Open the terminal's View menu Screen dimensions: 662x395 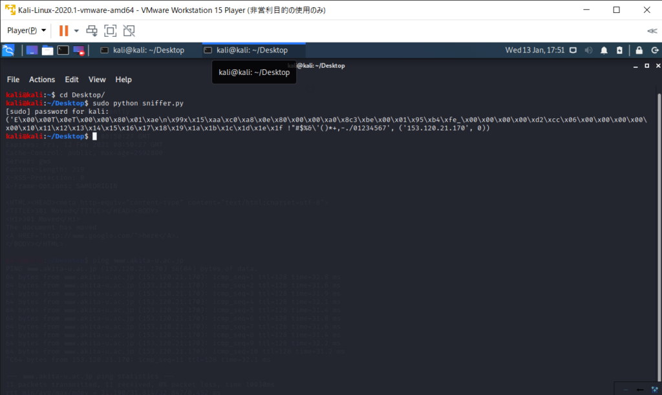tap(97, 80)
